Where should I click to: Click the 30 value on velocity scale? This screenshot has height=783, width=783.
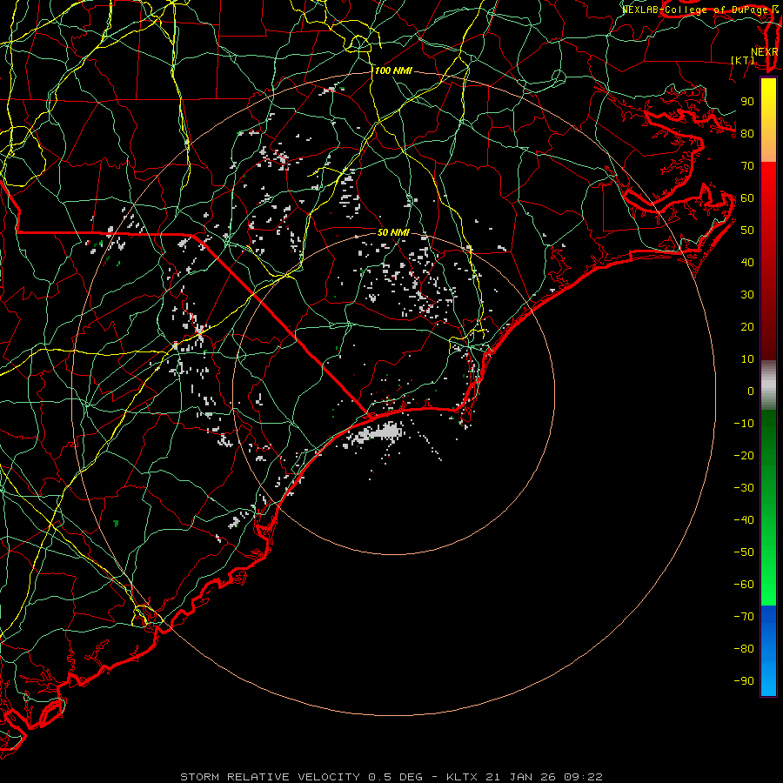747,295
